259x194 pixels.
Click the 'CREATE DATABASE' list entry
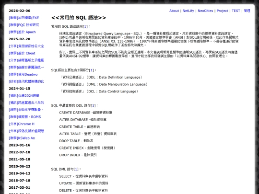tap(86, 113)
